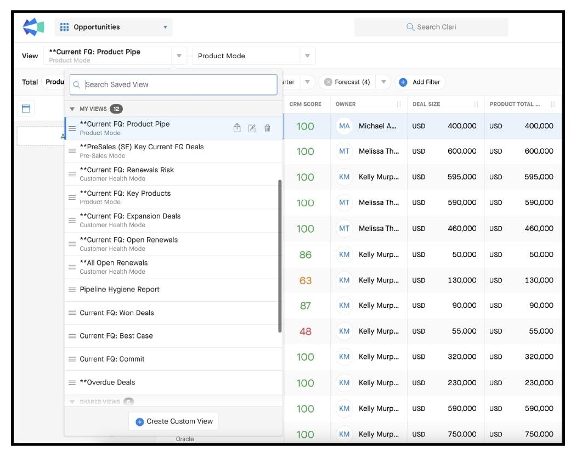The width and height of the screenshot is (576, 456).
Task: Open the Forecast filter dropdown arrow
Action: point(383,82)
